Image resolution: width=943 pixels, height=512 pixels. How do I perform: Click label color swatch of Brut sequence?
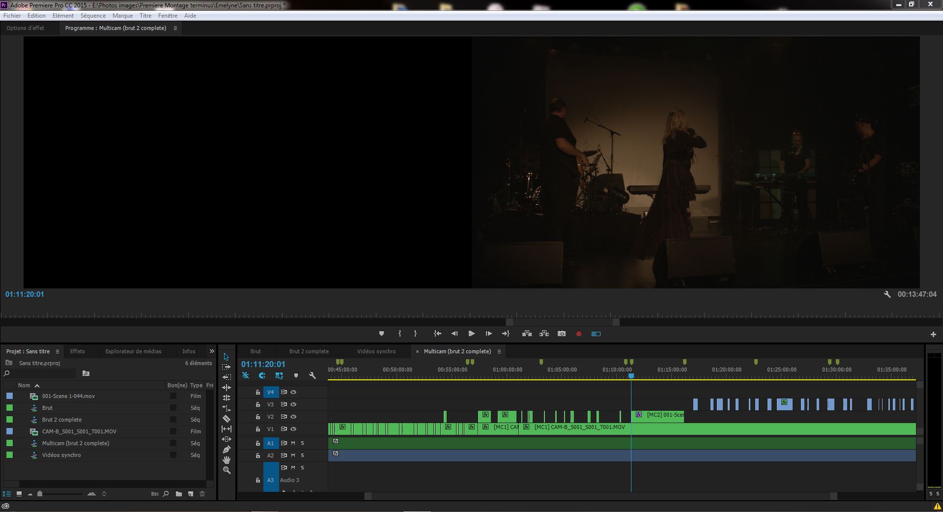click(9, 408)
